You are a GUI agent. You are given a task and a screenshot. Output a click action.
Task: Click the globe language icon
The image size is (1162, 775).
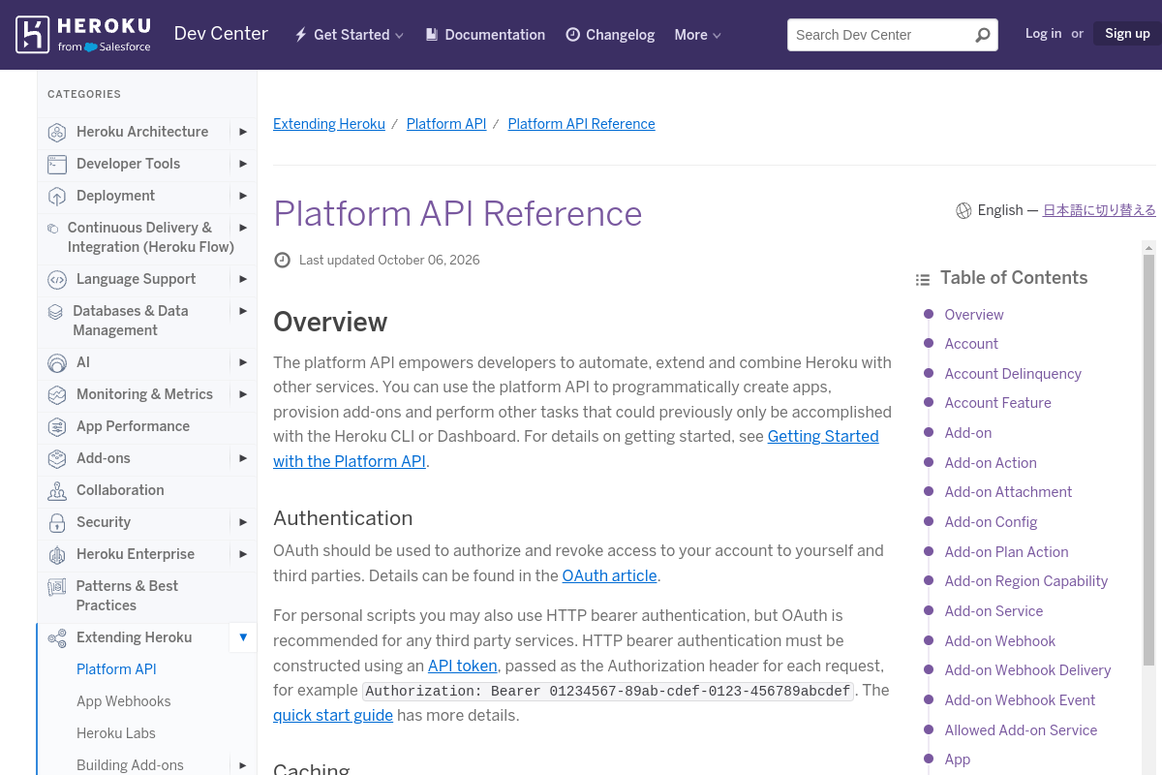pos(963,210)
